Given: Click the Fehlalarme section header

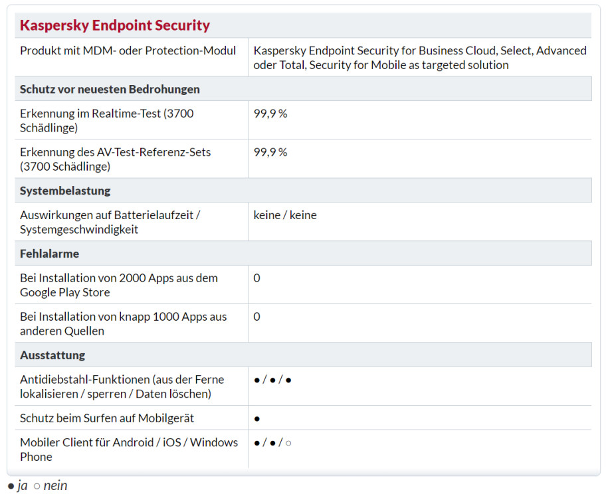Looking at the screenshot, I should (49, 254).
